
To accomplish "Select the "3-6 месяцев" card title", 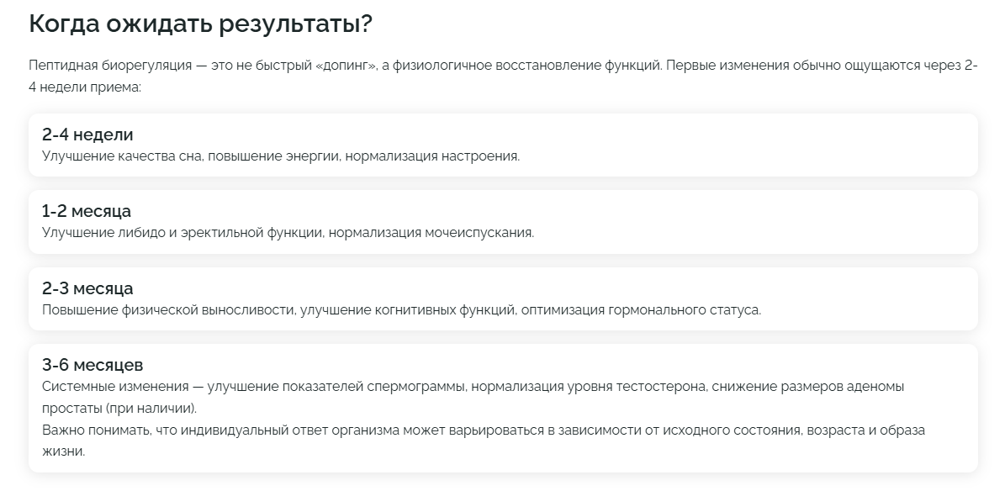I will pyautogui.click(x=93, y=365).
